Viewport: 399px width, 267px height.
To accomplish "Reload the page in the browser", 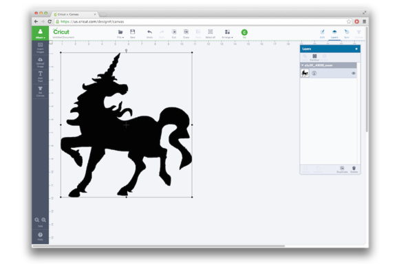I will click(50, 21).
